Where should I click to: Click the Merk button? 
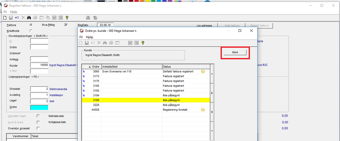pos(235,53)
